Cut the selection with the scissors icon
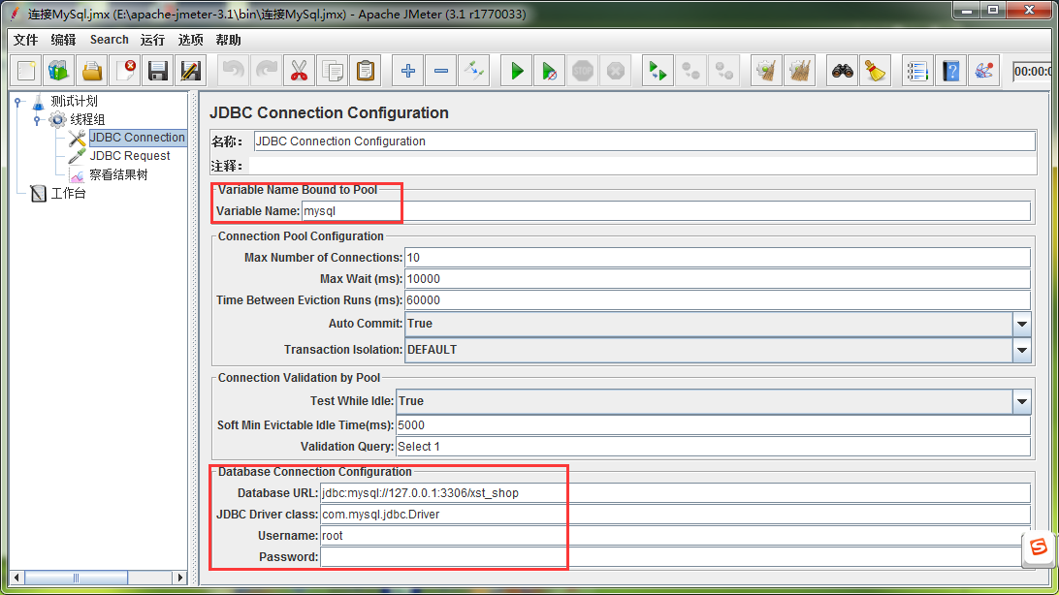This screenshot has width=1059, height=595. (300, 71)
